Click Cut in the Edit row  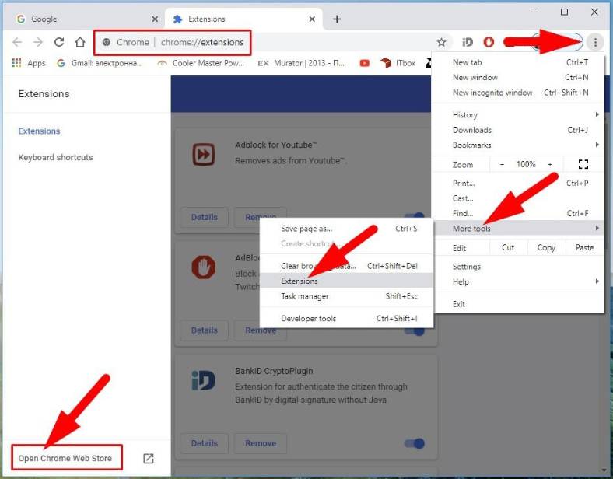click(x=508, y=248)
